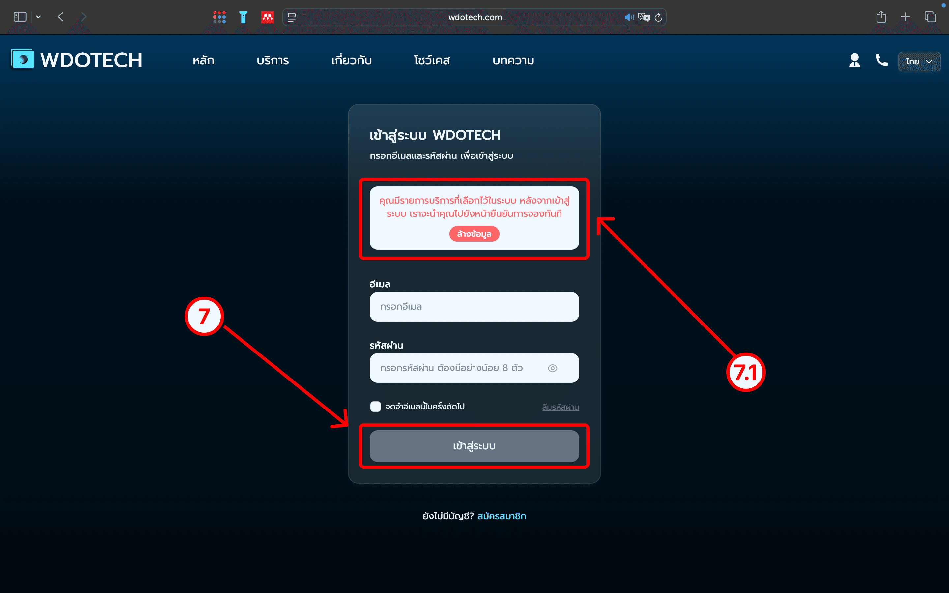Click the translate icon in address bar
This screenshot has height=593, width=949.
click(x=644, y=17)
